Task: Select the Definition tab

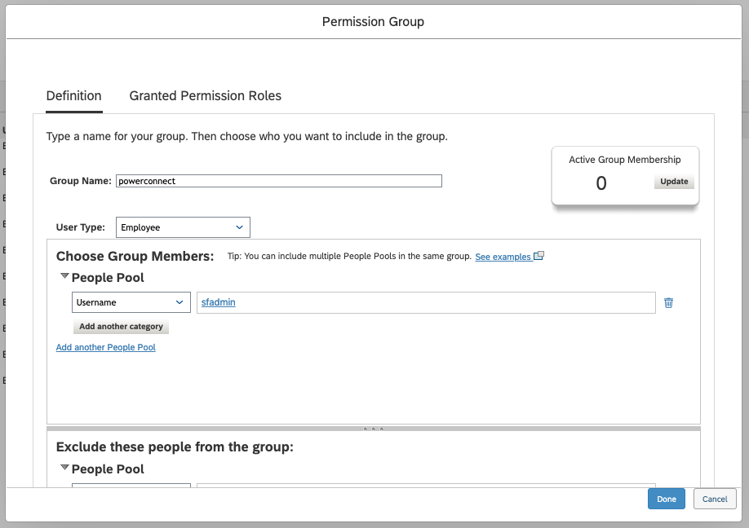Action: (73, 95)
